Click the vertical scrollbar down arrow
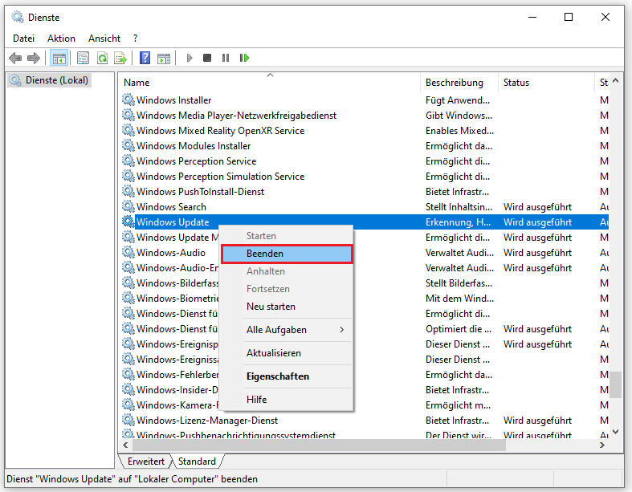This screenshot has width=632, height=492. (615, 432)
